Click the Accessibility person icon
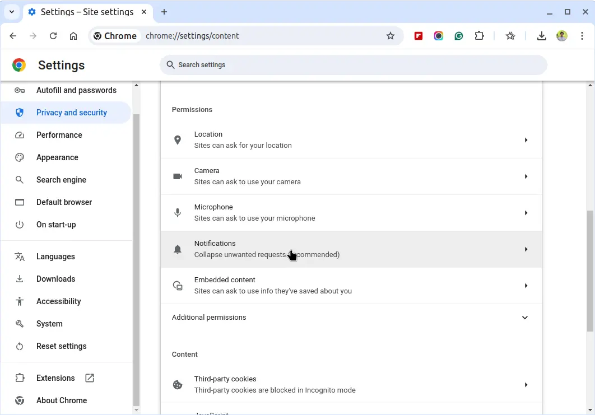Viewport: 595px width, 415px height. pos(20,301)
